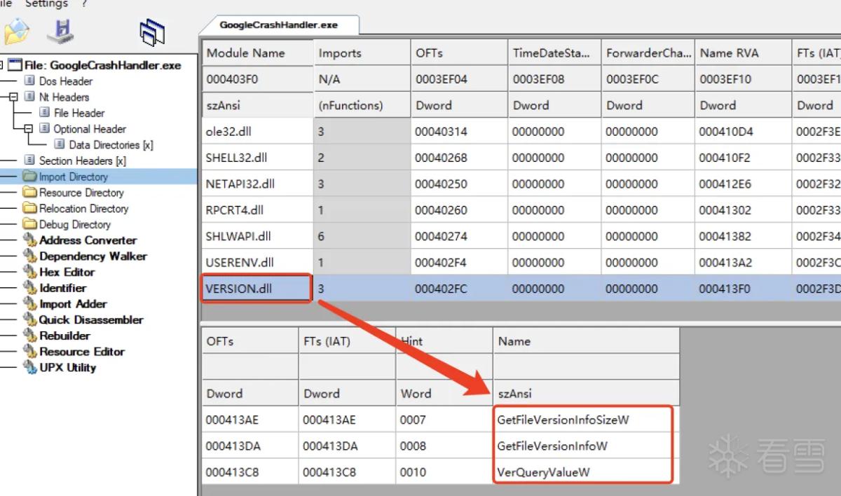Screen dimensions: 841x496
Task: Collapse the Nt Headers tree node
Action: coord(12,97)
